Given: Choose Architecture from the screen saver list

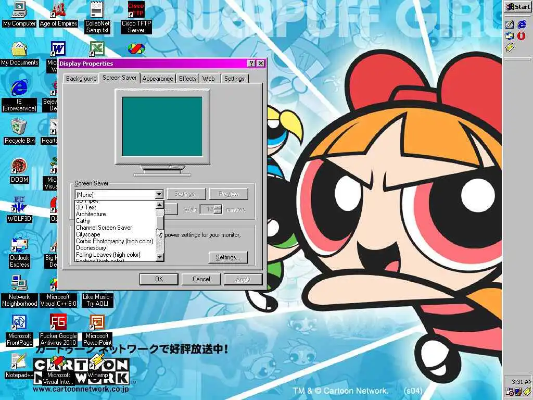Looking at the screenshot, I should [115, 214].
